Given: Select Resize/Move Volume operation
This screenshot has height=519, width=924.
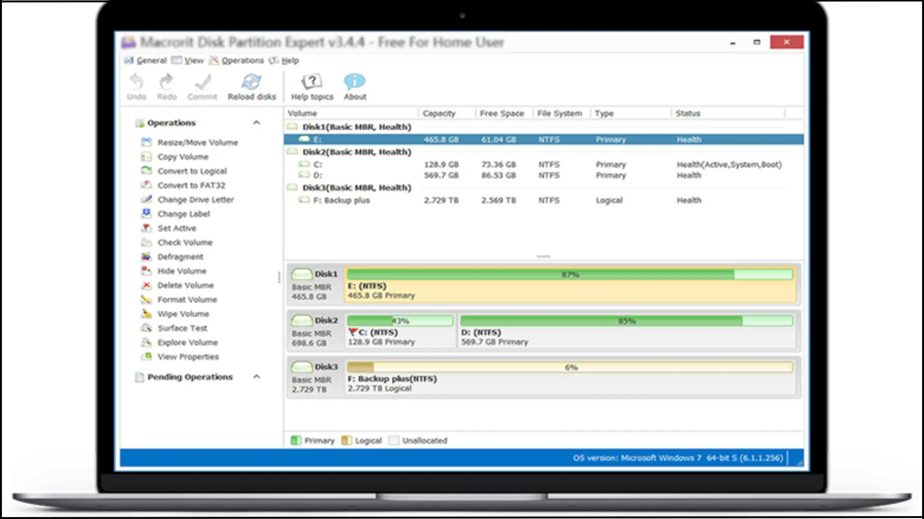Looking at the screenshot, I should click(189, 142).
